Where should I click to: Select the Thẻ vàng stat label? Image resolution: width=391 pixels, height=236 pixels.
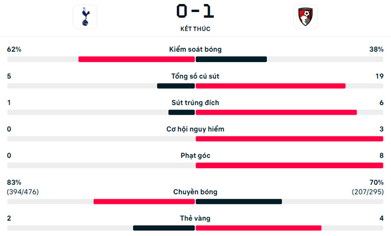click(x=195, y=218)
